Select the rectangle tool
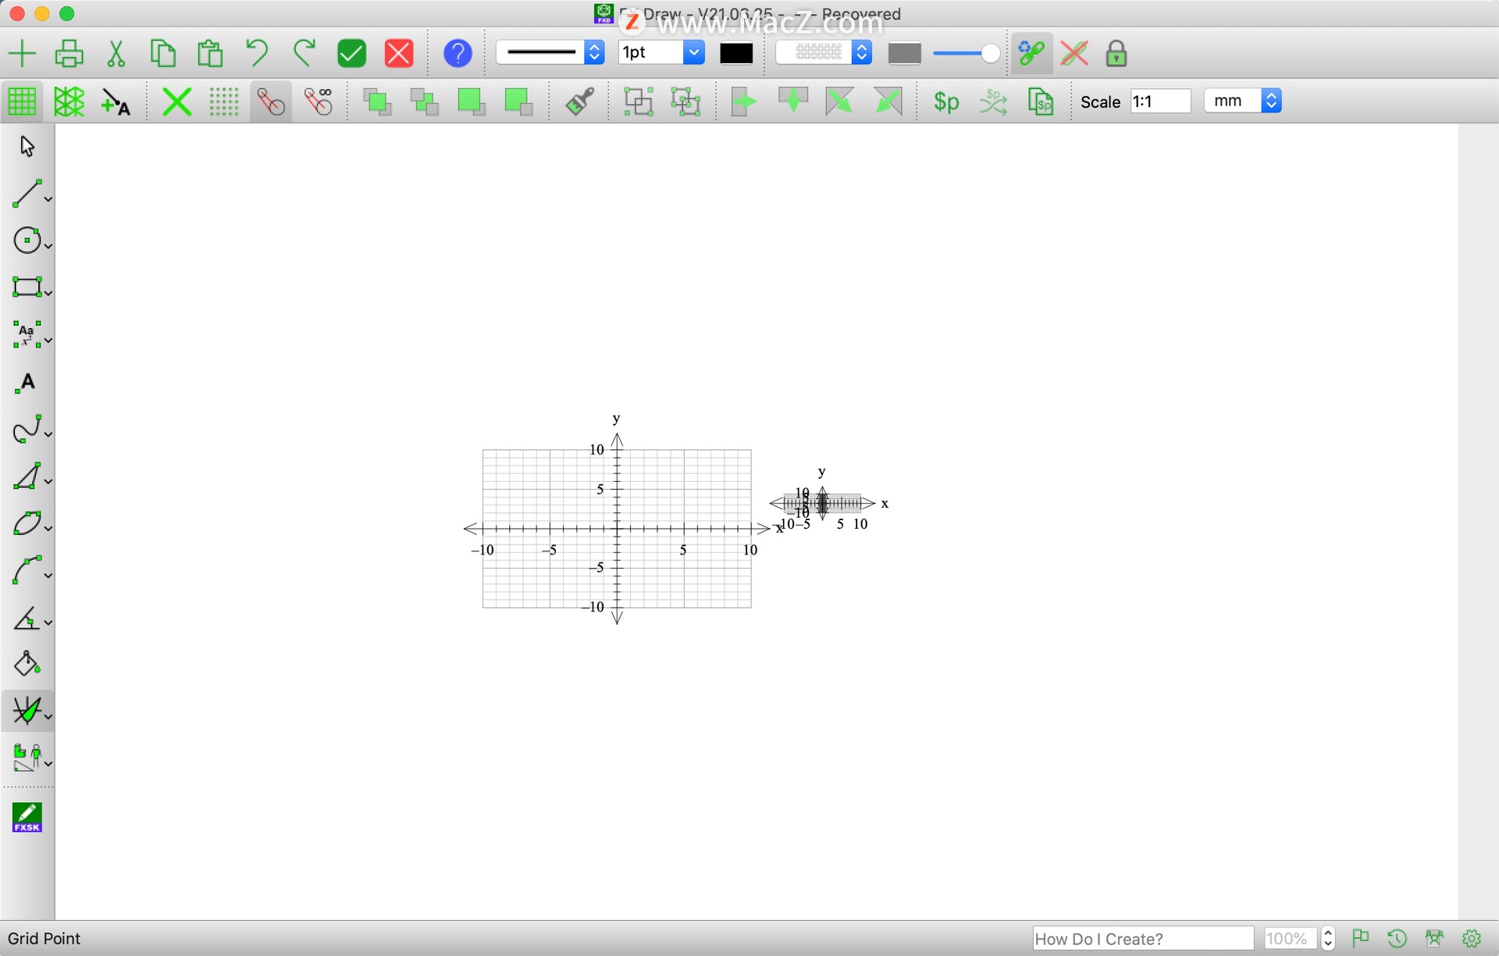Viewport: 1499px width, 956px height. (27, 287)
